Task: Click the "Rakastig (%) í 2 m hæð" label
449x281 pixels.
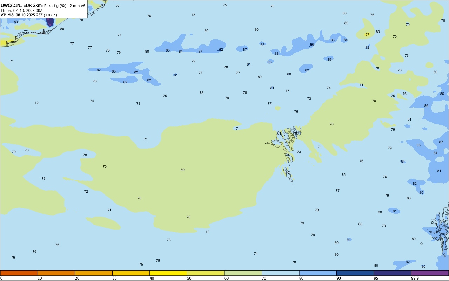Action: pyautogui.click(x=65, y=5)
